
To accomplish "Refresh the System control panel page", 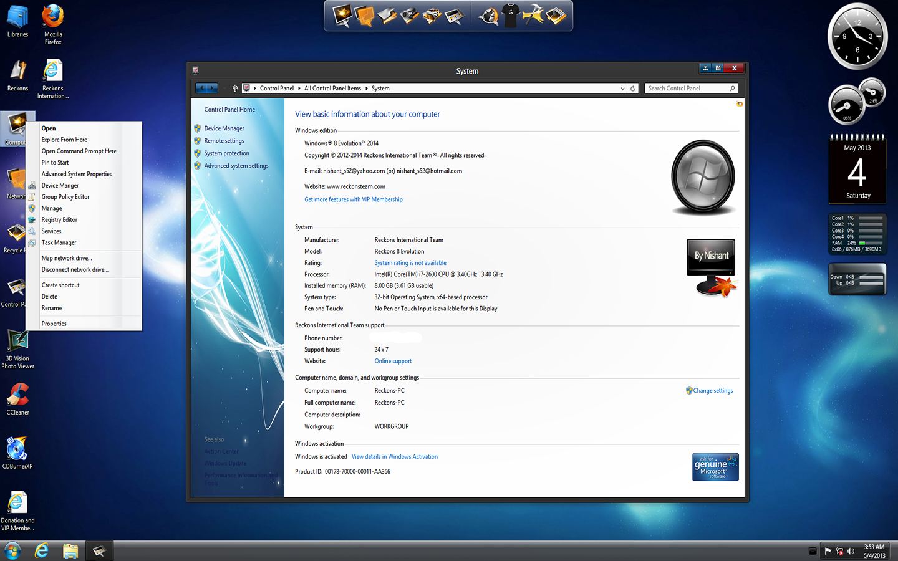I will click(x=633, y=89).
